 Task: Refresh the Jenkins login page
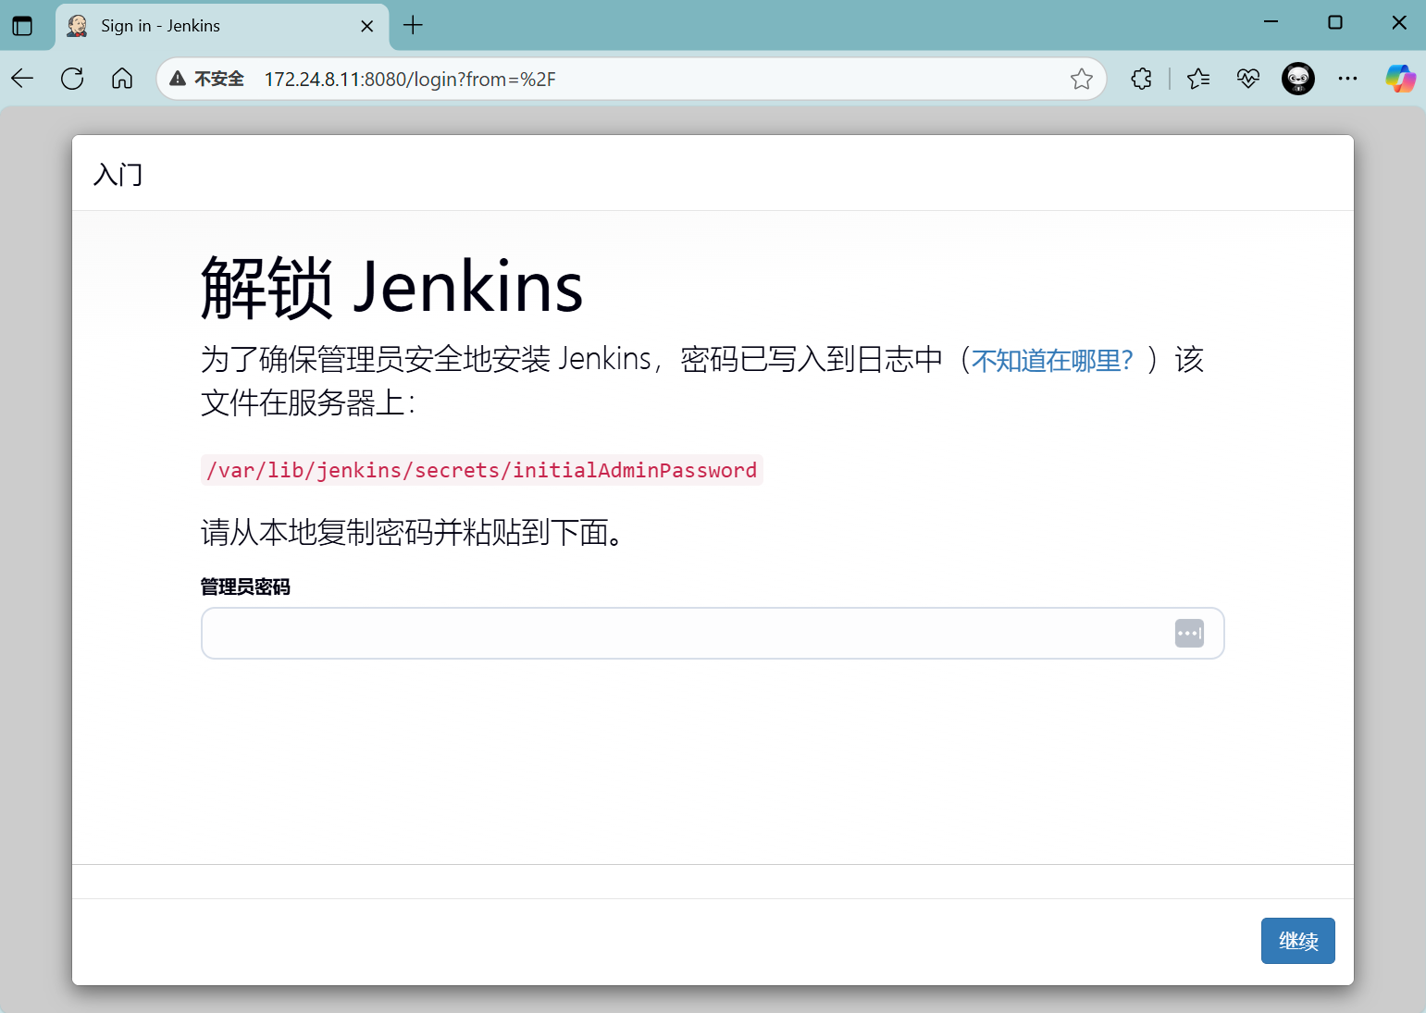click(72, 80)
